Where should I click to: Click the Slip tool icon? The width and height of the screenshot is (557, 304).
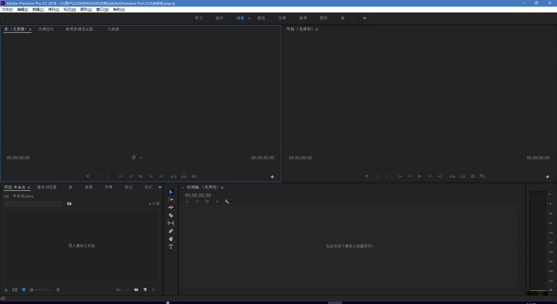(x=171, y=223)
